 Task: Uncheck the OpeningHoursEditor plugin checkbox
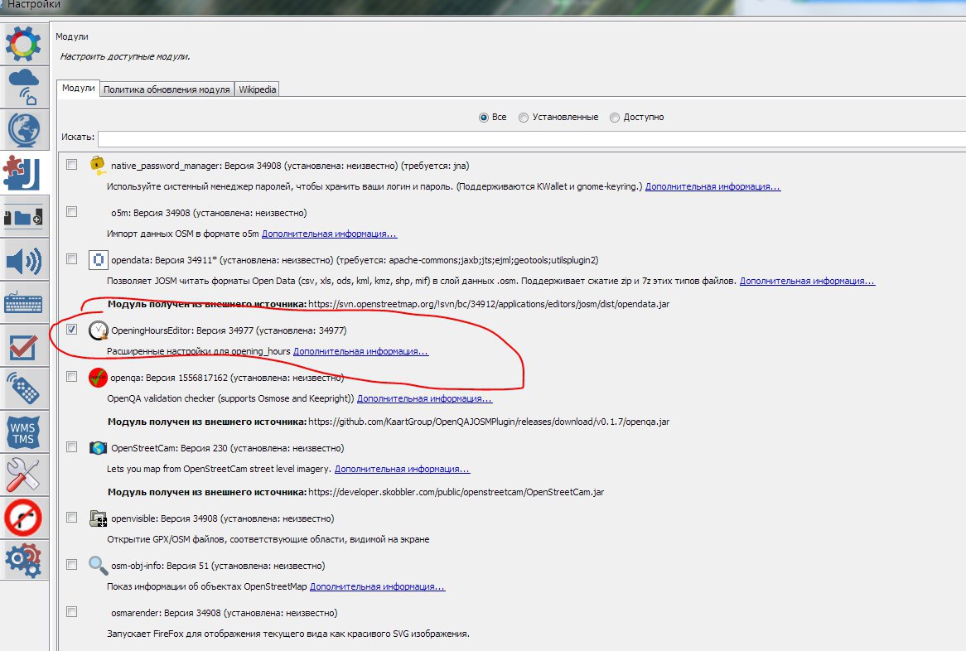coord(72,330)
